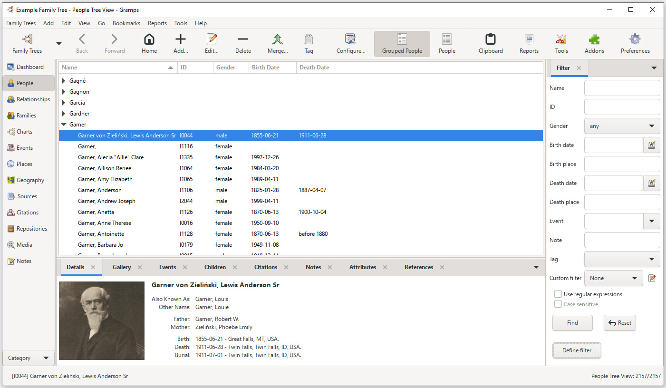The image size is (666, 388).
Task: Switch to the People flat view
Action: pos(447,44)
